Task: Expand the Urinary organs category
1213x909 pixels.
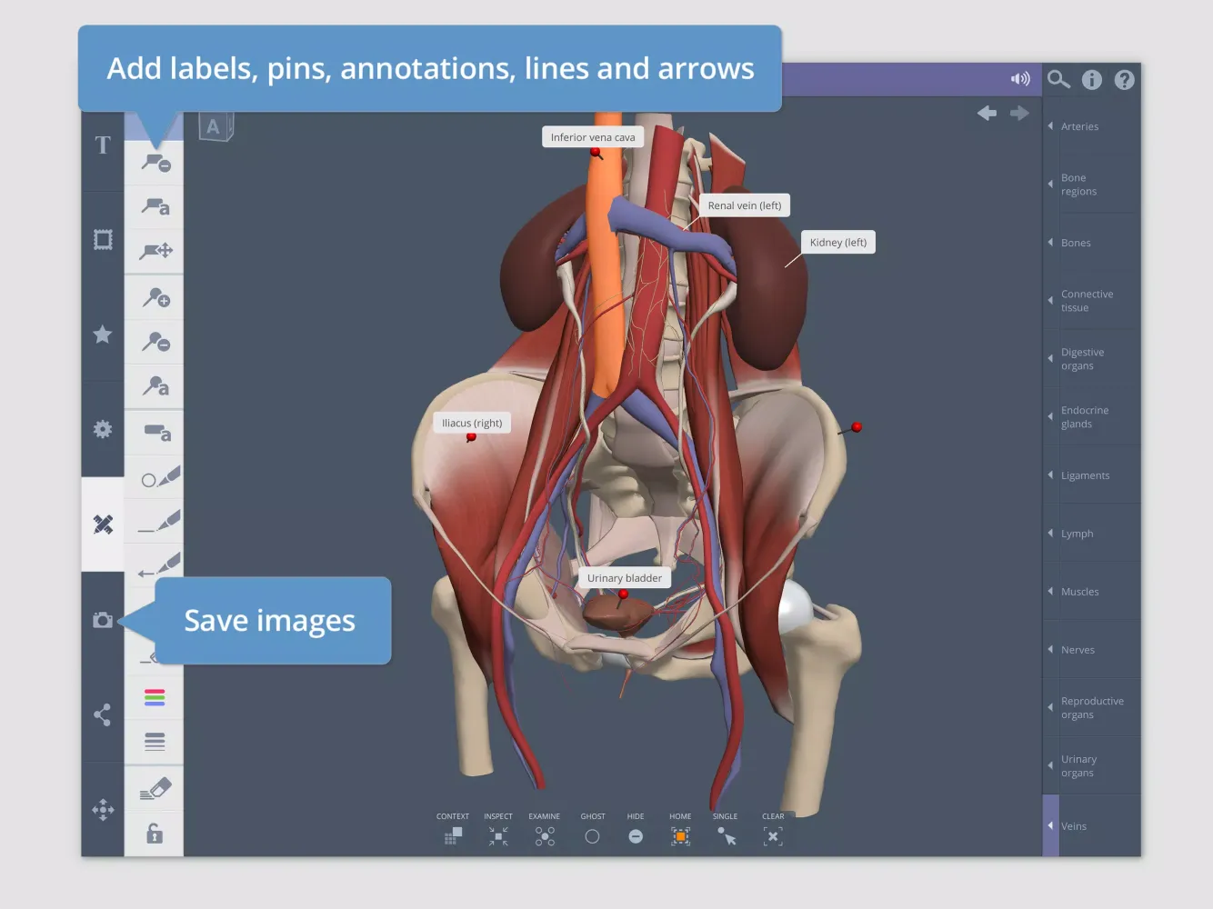Action: coord(1078,766)
